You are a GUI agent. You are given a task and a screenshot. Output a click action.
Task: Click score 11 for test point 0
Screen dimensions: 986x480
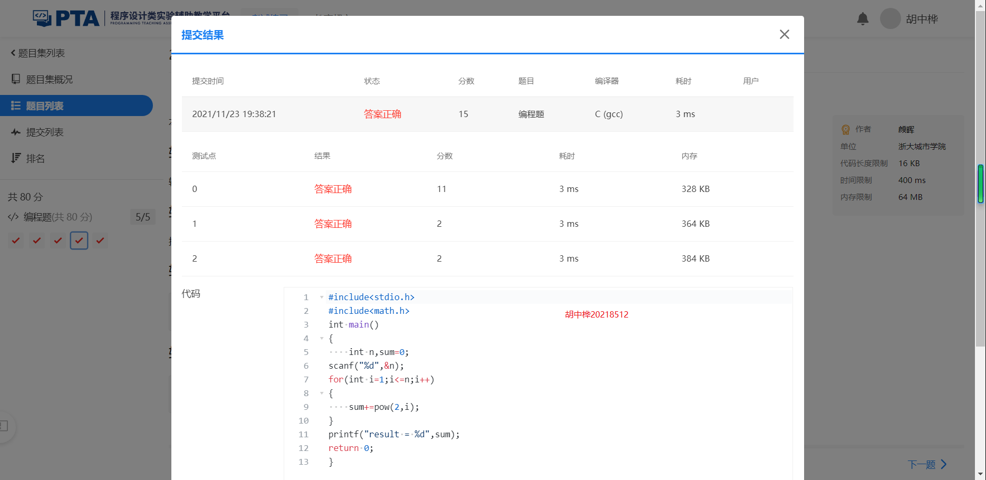pyautogui.click(x=441, y=189)
